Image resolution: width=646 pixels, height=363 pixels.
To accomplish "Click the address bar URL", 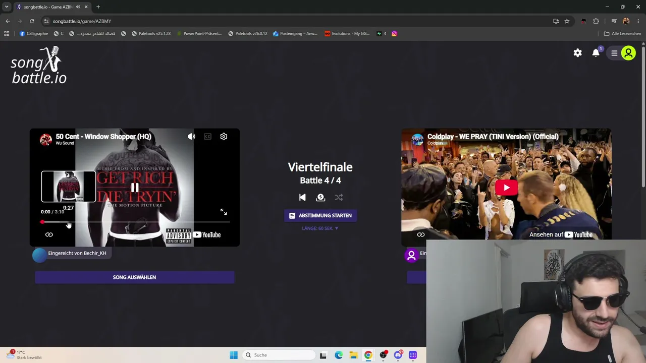I will pos(82,21).
